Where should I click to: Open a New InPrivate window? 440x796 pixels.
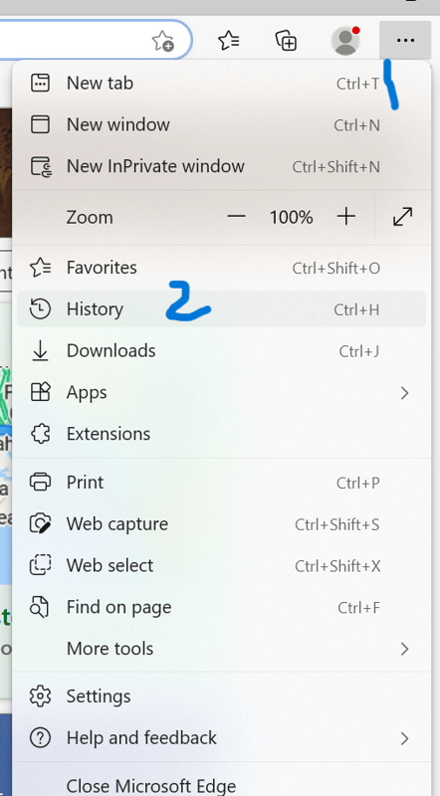tap(221, 166)
